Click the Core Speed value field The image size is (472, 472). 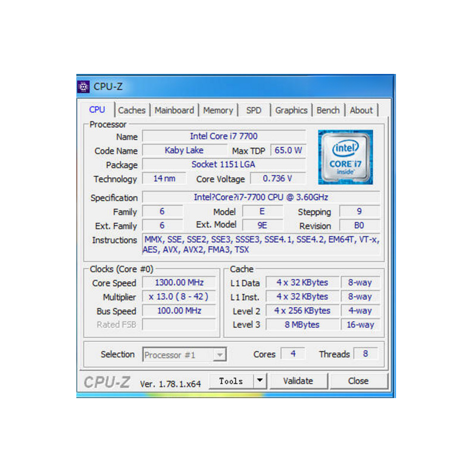tap(179, 283)
